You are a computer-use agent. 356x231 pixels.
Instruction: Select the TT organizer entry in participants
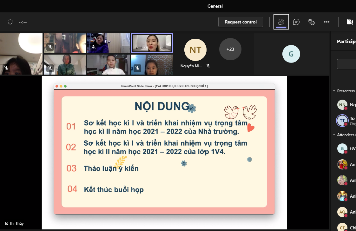coord(342,121)
